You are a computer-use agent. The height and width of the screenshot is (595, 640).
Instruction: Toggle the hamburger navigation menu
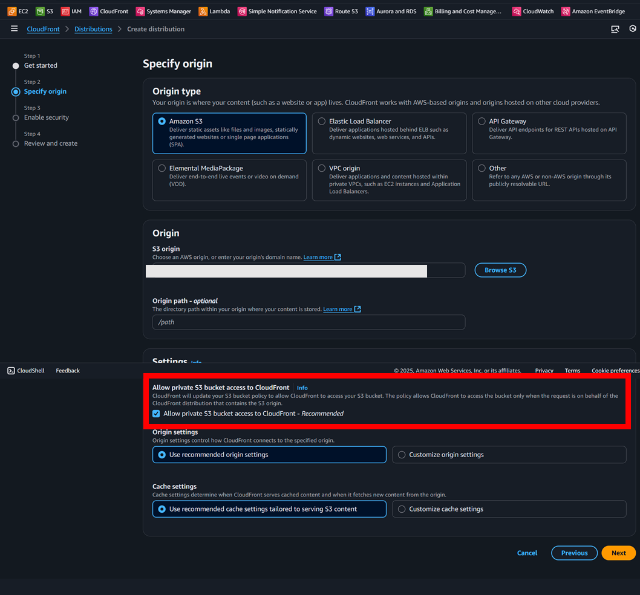15,28
